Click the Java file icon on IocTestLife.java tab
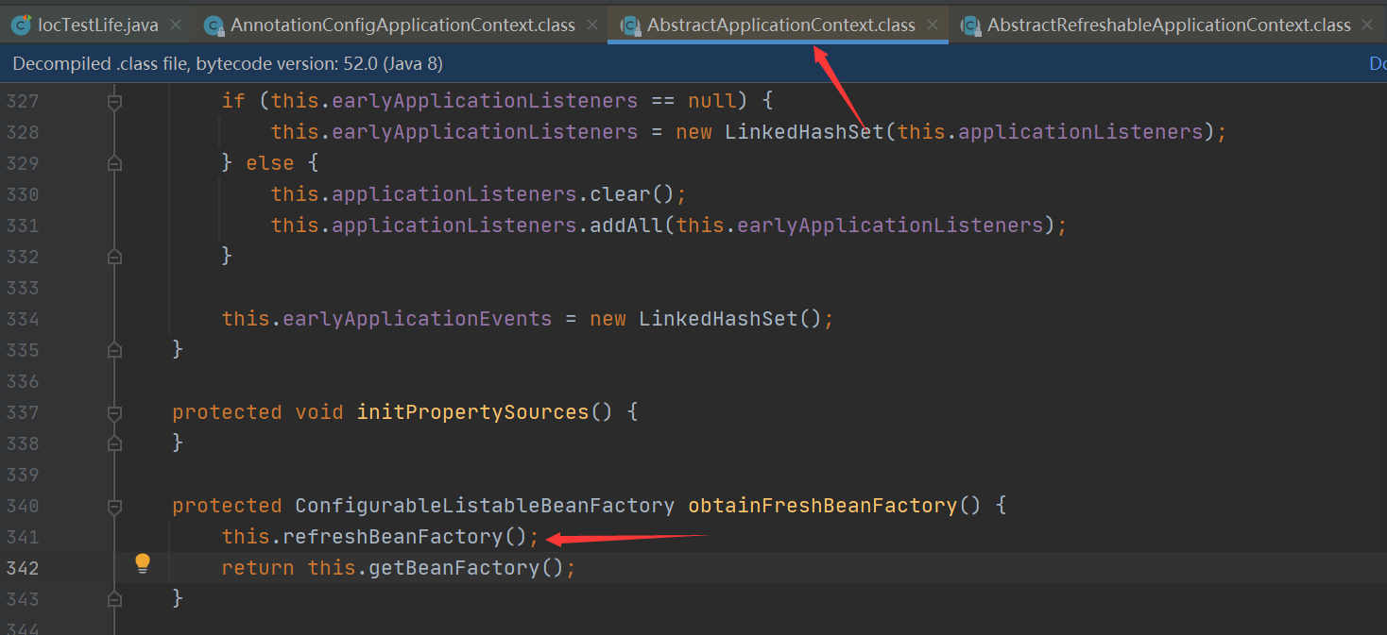Image resolution: width=1387 pixels, height=635 pixels. 21,25
